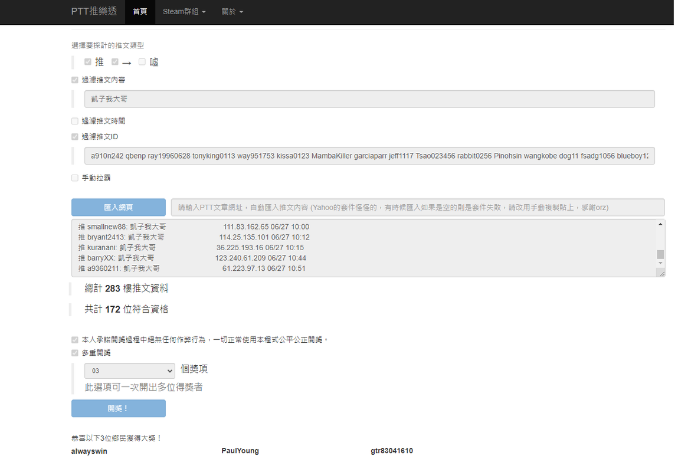The height and width of the screenshot is (472, 678).
Task: Click the textarea resize grip corner
Action: [x=661, y=273]
